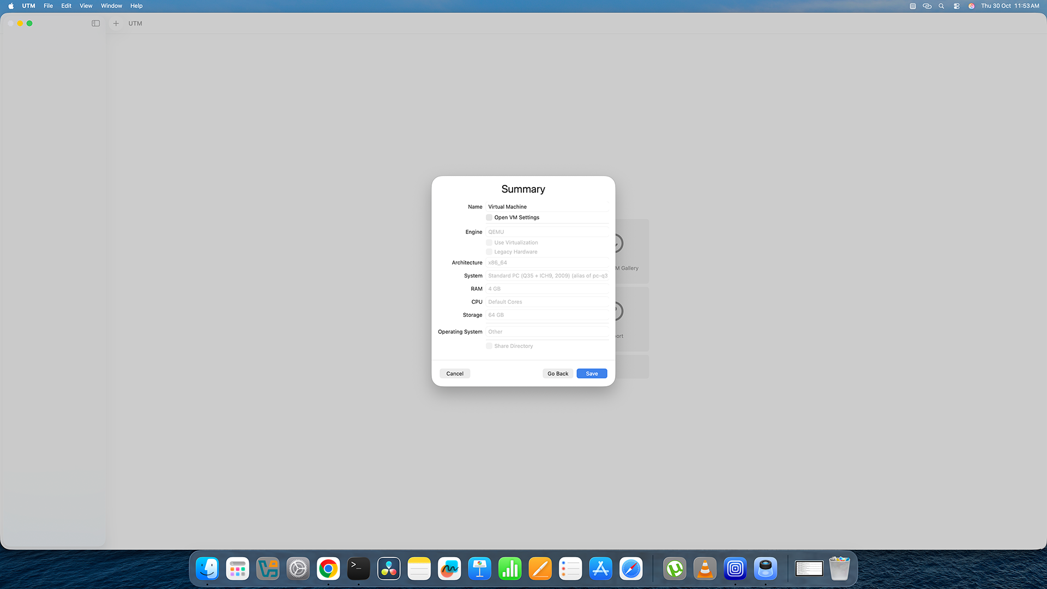Image resolution: width=1047 pixels, height=589 pixels.
Task: Open Terminal from the dock
Action: coord(358,568)
